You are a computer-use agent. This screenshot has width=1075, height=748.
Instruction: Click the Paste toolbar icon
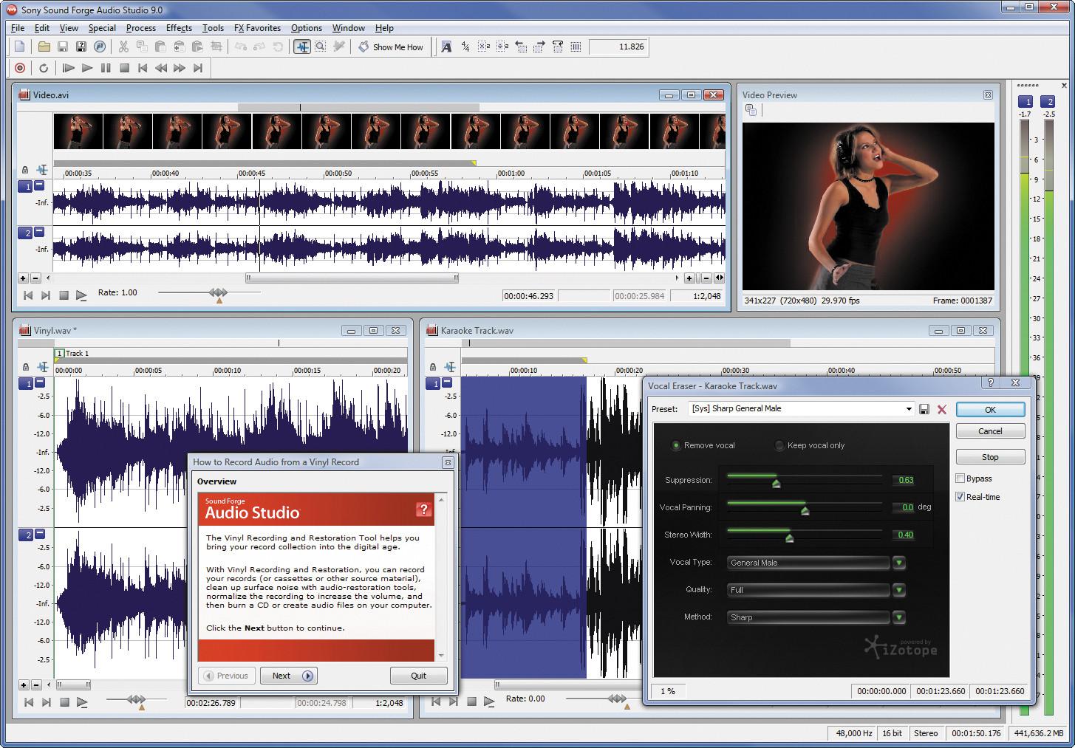pyautogui.click(x=160, y=47)
